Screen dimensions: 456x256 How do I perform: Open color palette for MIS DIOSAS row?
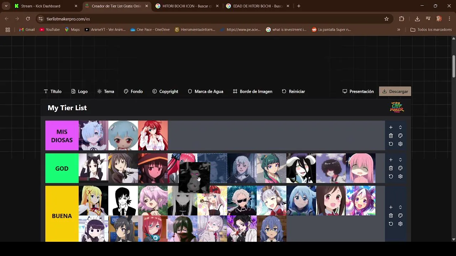click(400, 135)
